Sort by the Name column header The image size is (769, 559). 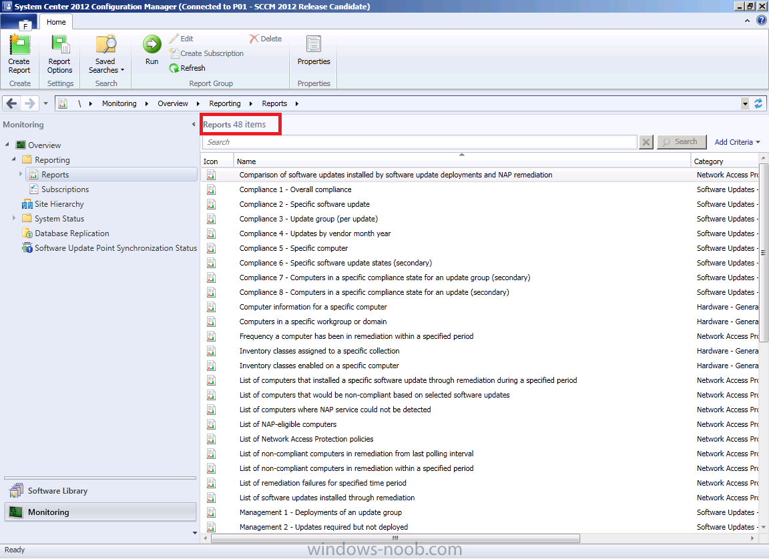(x=461, y=161)
